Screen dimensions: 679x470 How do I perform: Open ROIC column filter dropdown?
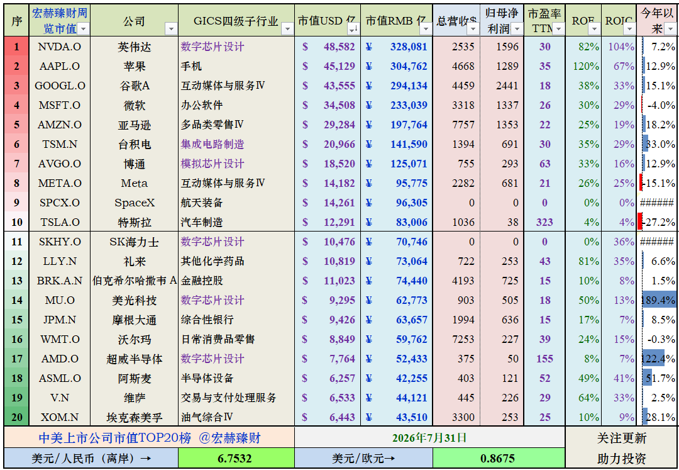click(x=630, y=29)
